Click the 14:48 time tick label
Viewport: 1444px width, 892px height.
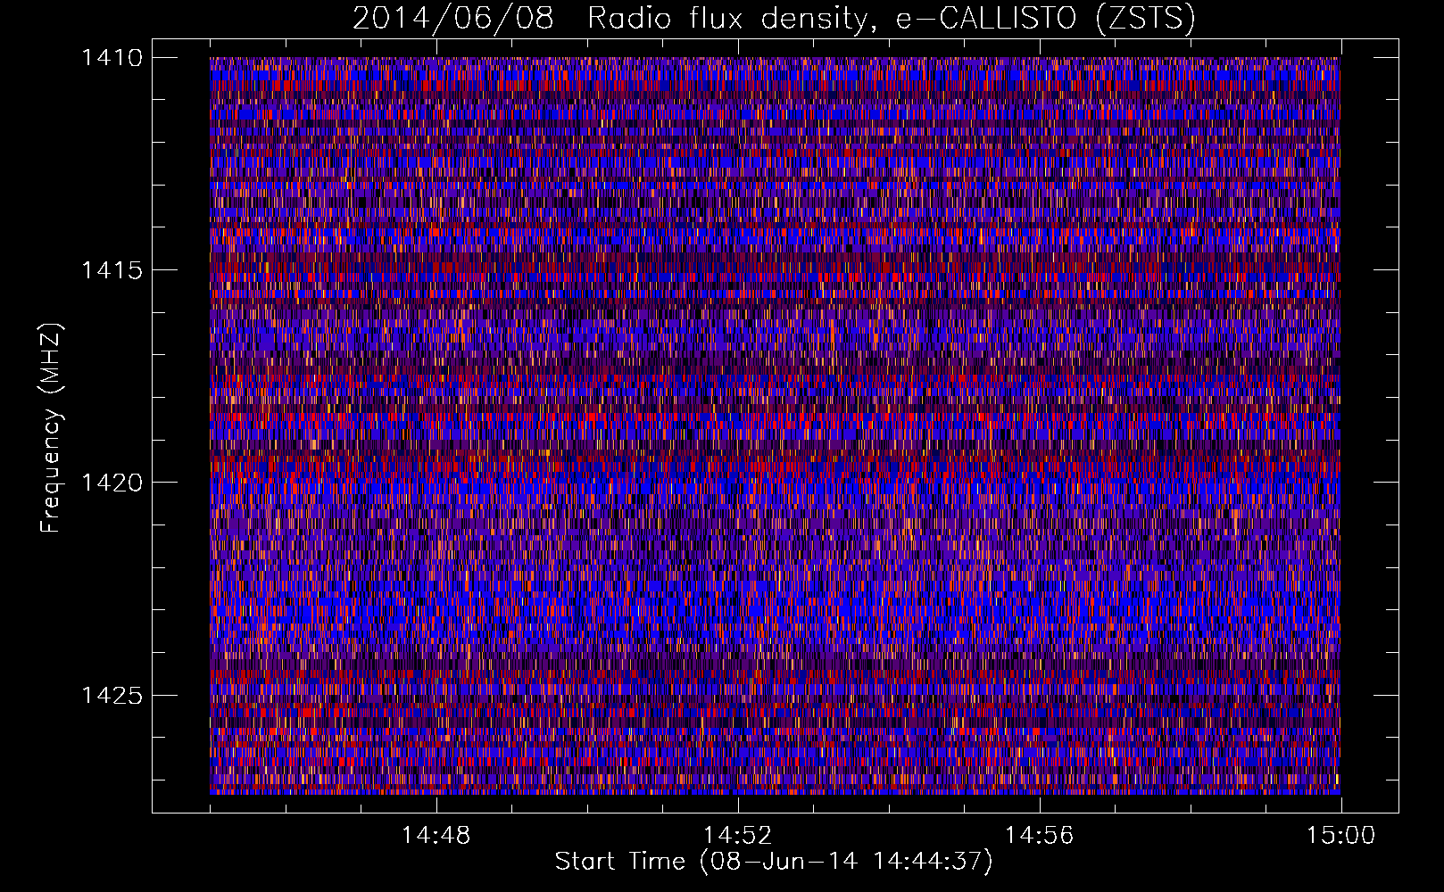[x=436, y=836]
